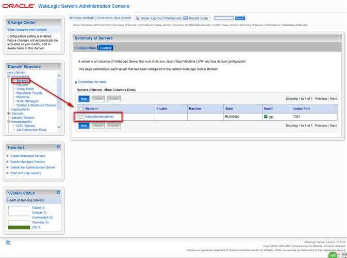347x258 pixels.
Task: Click the Clone button below the table
Action: click(98, 126)
